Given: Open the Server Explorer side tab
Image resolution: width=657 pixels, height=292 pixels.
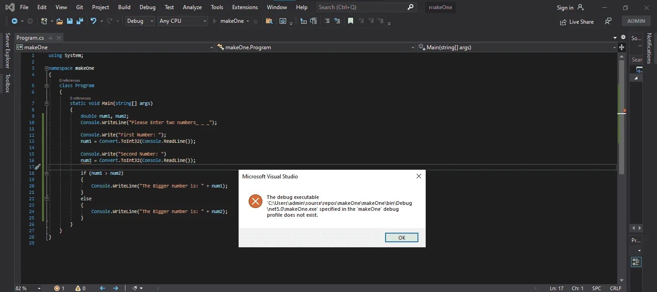Looking at the screenshot, I should point(7,50).
